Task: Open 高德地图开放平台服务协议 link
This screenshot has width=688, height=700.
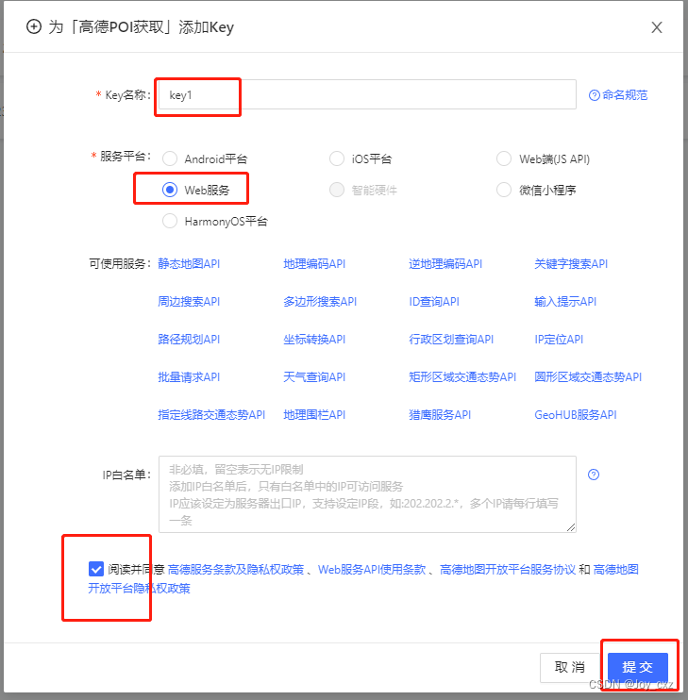Action: (508, 570)
